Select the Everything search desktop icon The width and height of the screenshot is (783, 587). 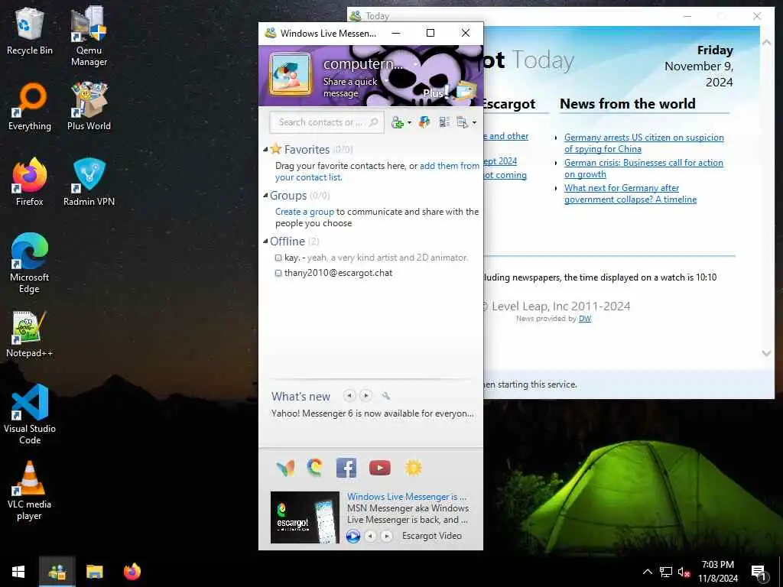click(x=30, y=106)
